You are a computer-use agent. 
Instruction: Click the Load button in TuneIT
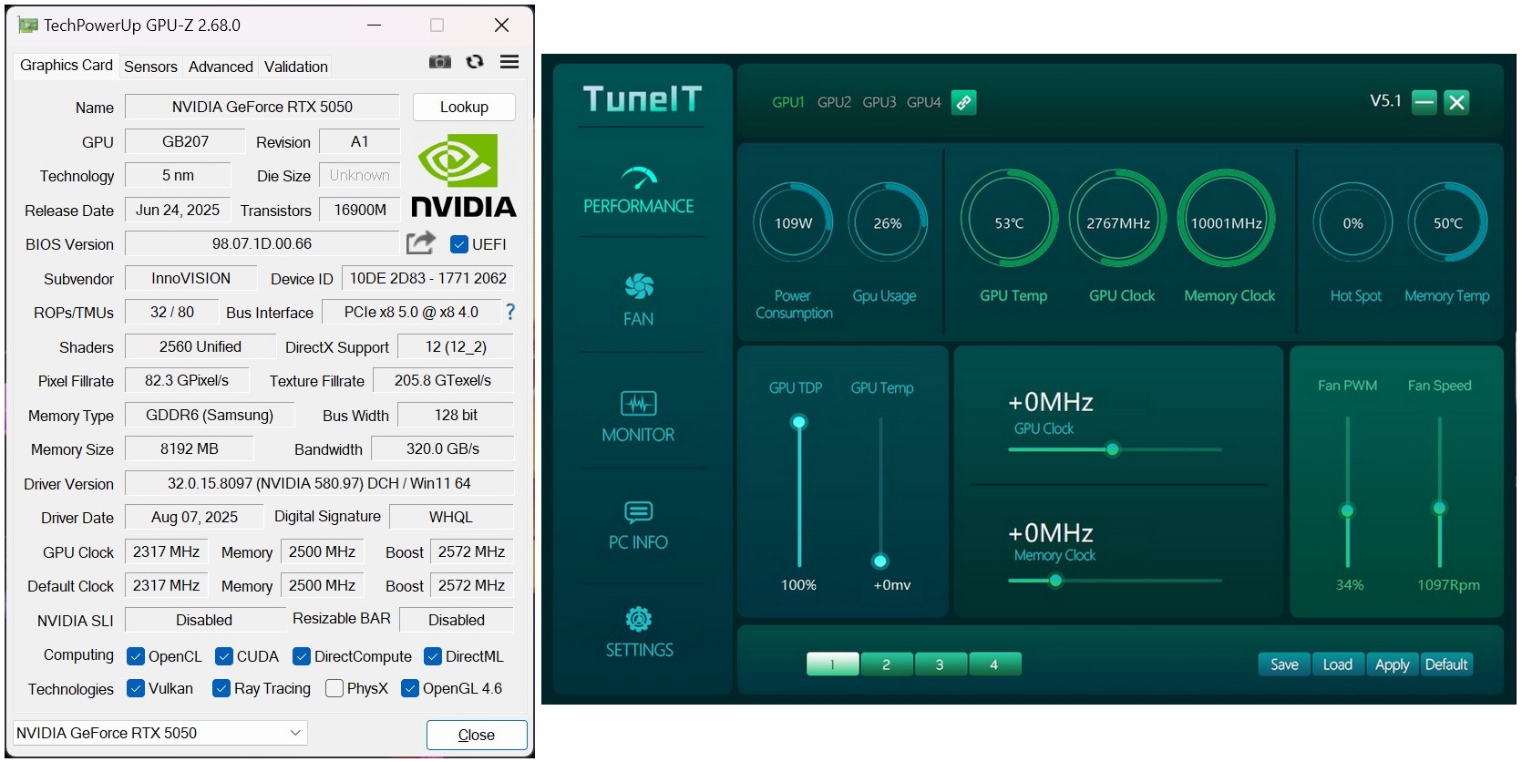coord(1338,664)
